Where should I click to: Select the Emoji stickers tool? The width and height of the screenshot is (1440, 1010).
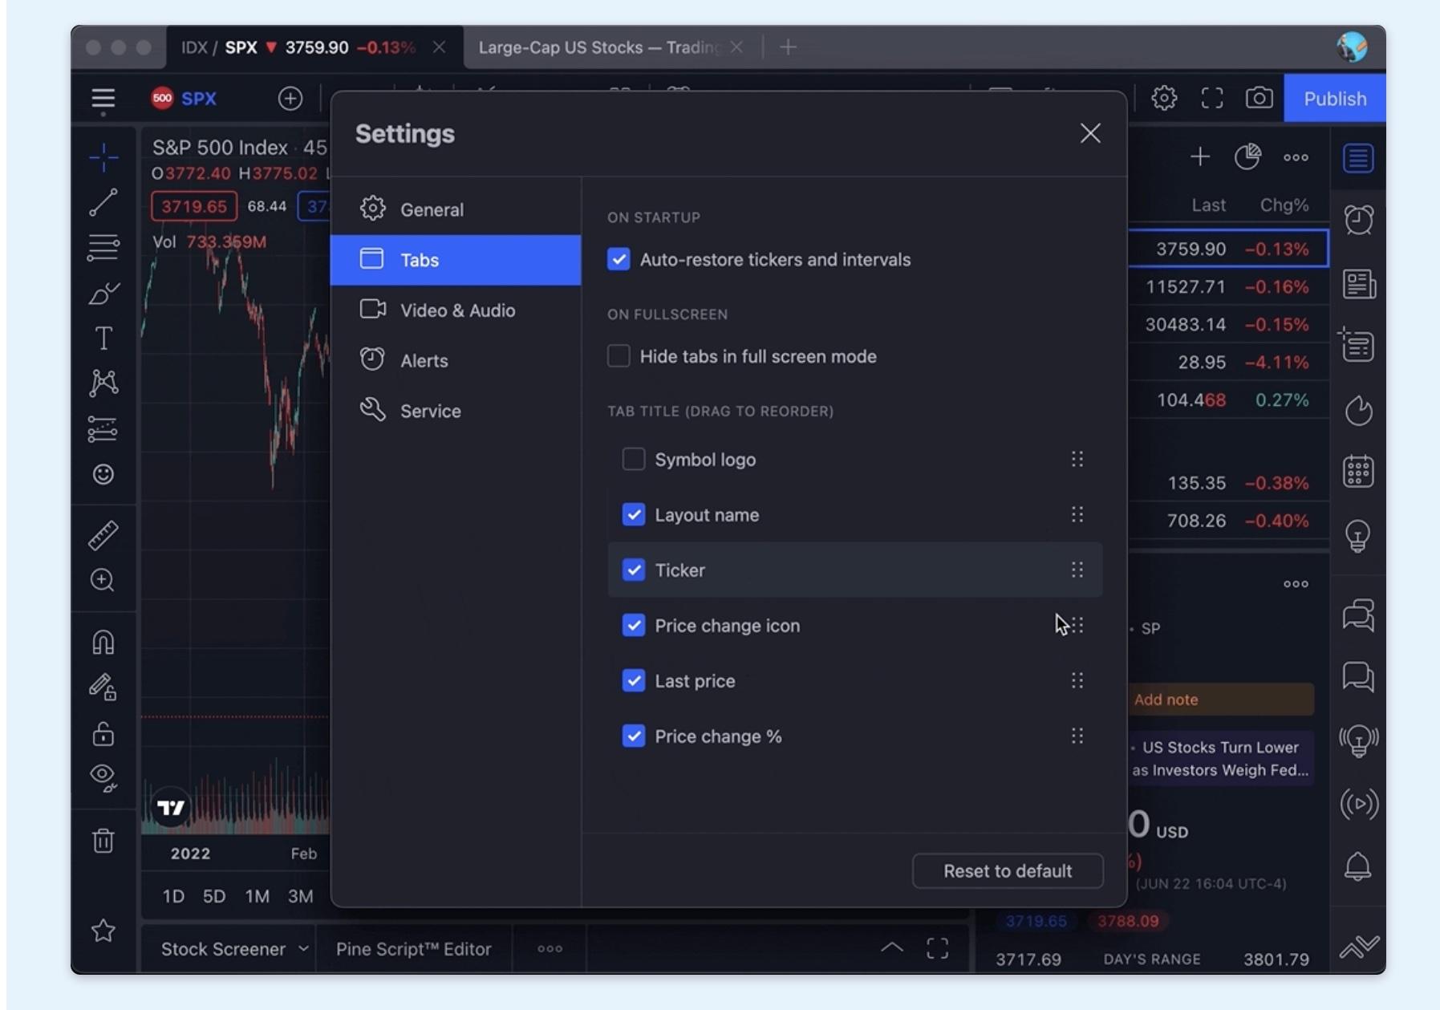click(x=104, y=475)
